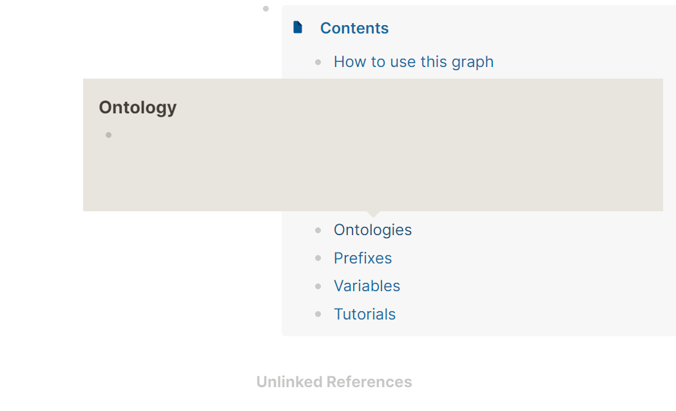Screen dimensions: 676x411
Task: Expand the Unlinked References section
Action: point(334,382)
